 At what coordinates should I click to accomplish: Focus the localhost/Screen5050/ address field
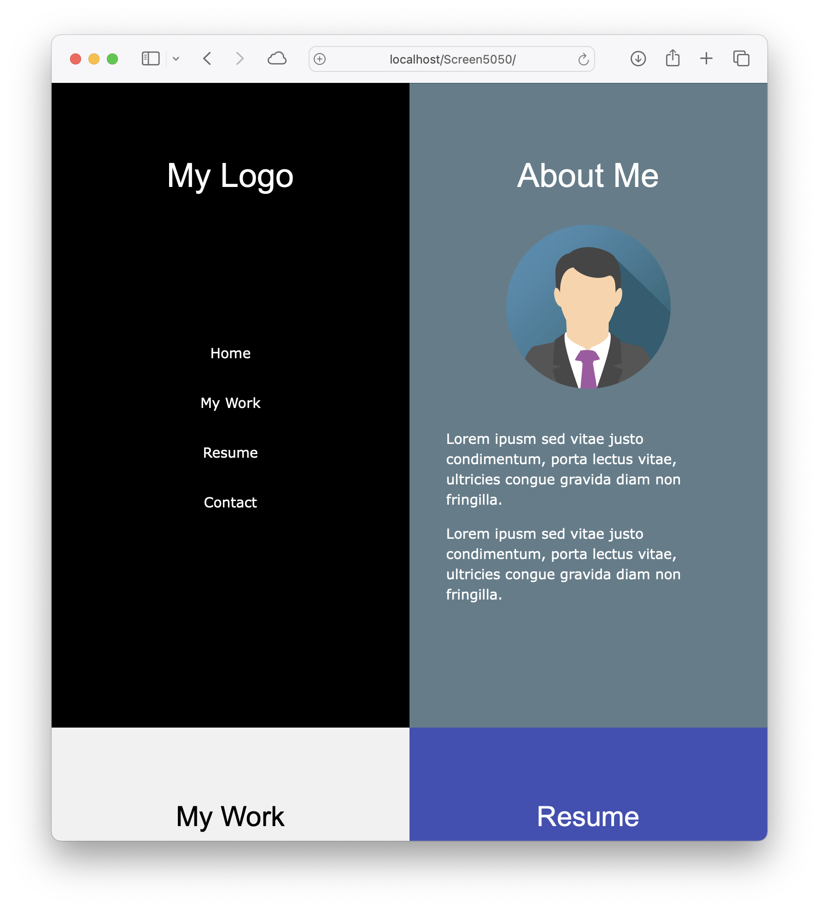452,59
